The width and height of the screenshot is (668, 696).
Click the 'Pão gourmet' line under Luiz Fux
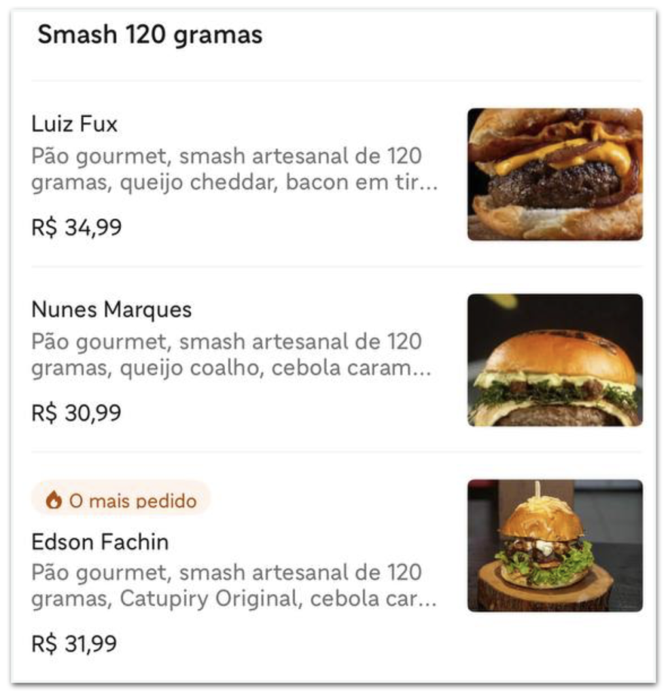(226, 156)
